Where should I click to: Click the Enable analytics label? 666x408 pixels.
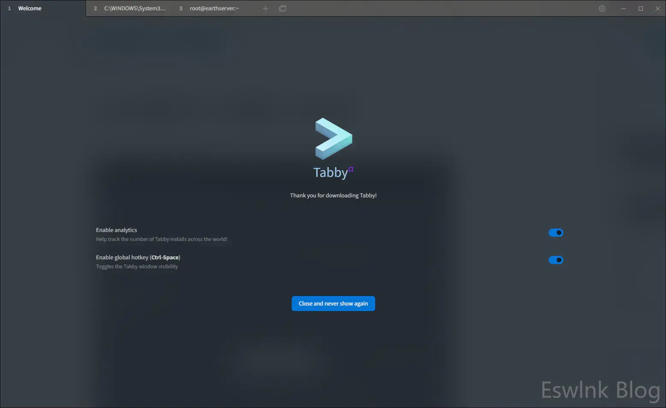[116, 230]
